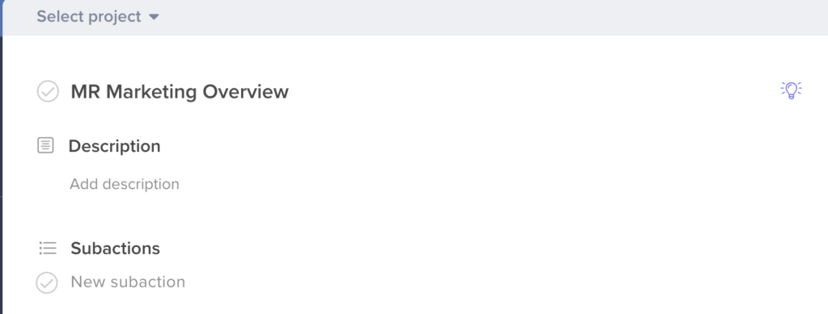
Task: Click the lightbulb suggestions icon
Action: 791,90
